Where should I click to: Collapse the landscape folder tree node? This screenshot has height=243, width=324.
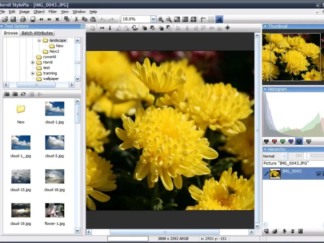pos(39,40)
